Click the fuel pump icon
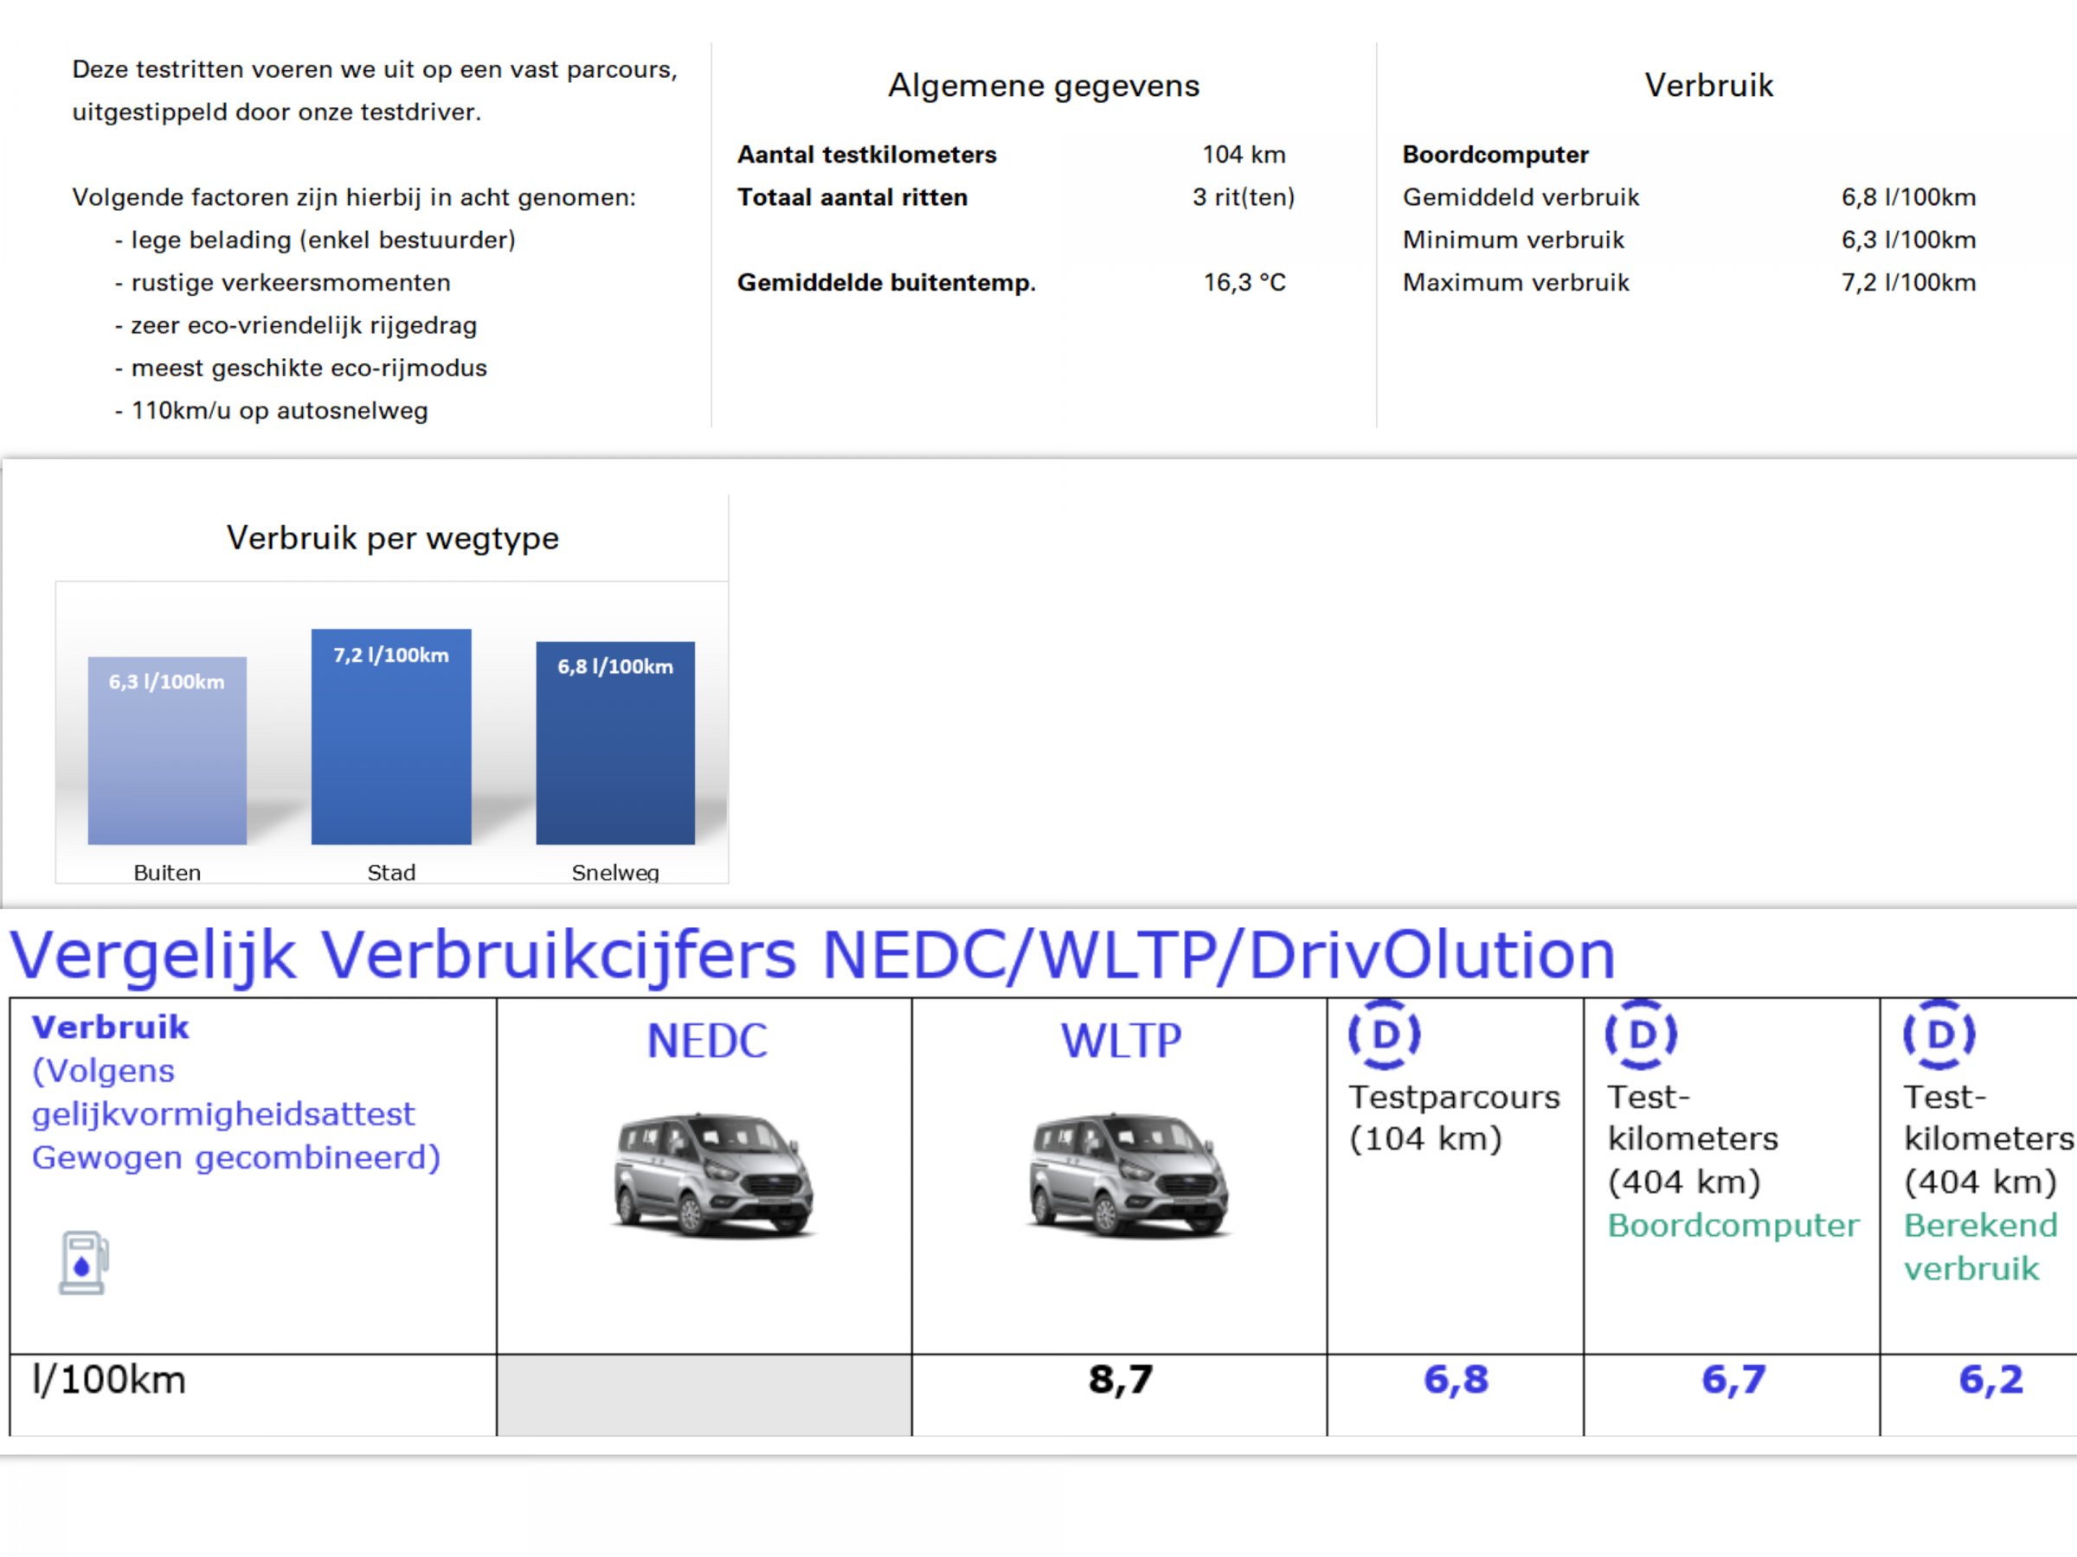 [84, 1263]
